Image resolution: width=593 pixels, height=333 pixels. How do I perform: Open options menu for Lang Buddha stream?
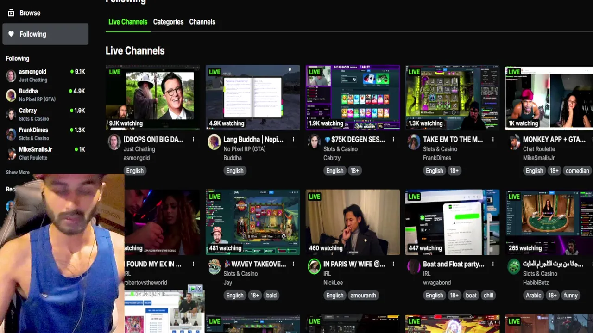[293, 139]
